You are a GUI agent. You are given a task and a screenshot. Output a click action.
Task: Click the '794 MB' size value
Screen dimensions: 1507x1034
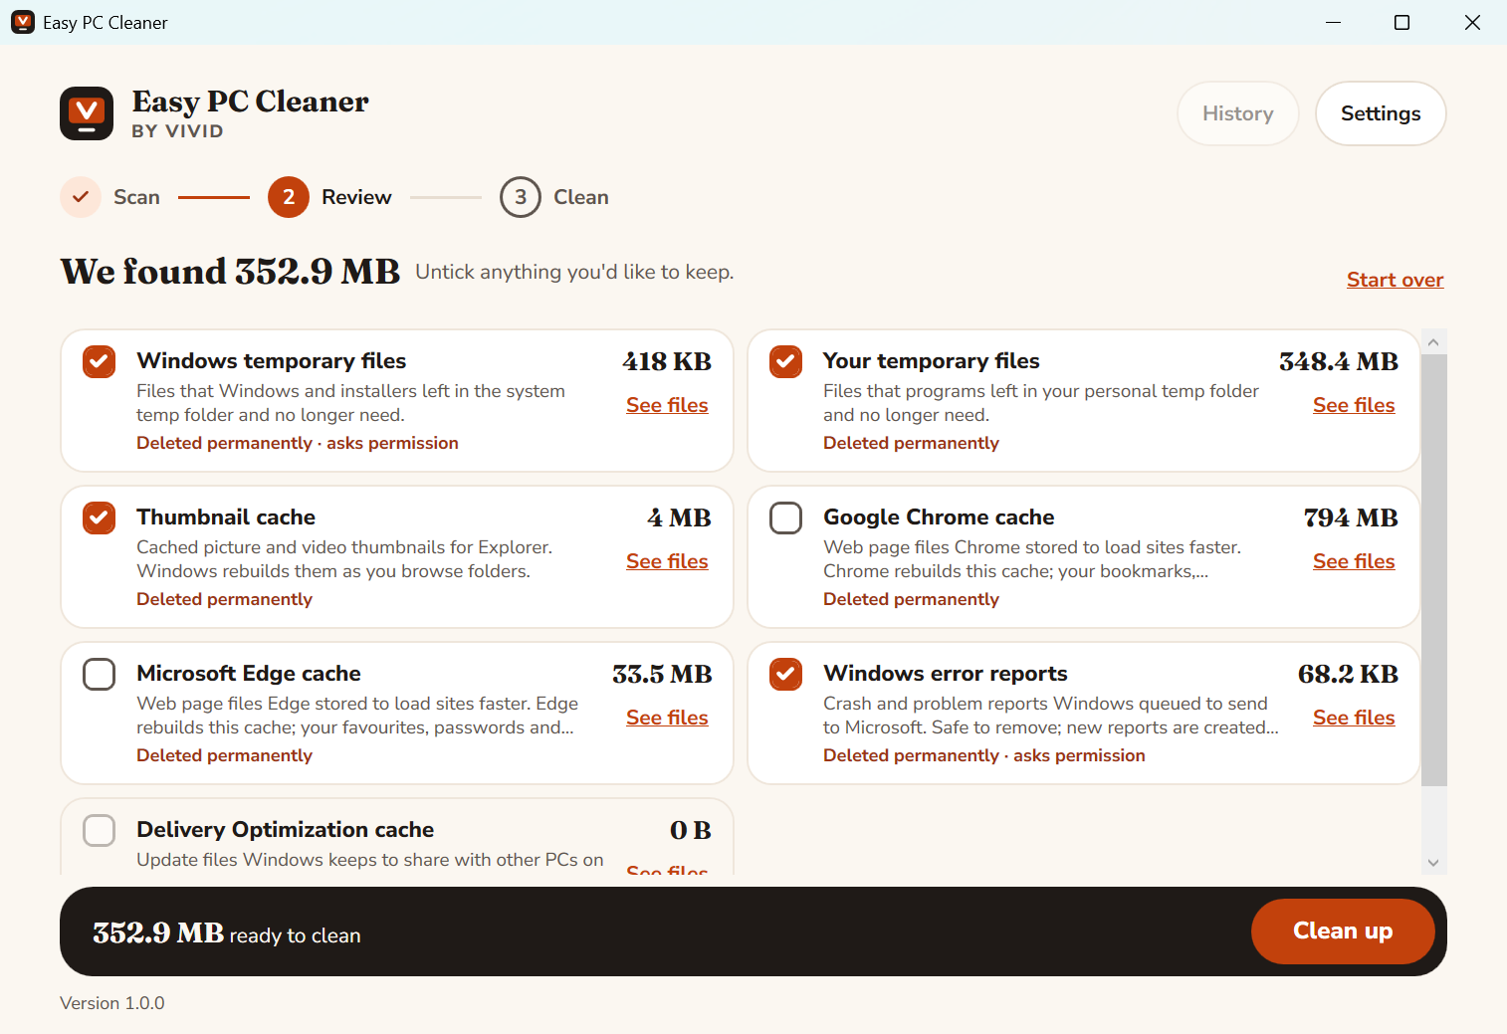point(1351,517)
